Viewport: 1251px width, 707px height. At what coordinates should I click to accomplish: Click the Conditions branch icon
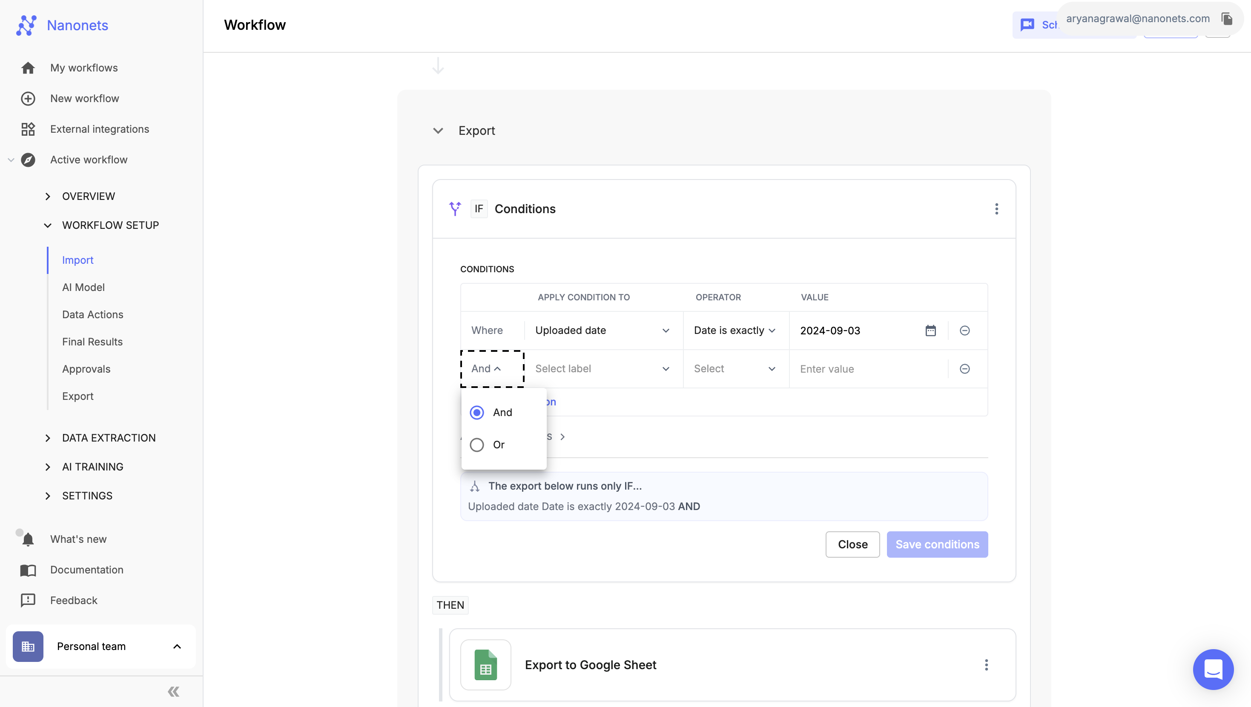(455, 209)
